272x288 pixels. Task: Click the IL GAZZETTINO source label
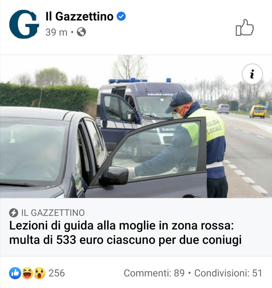click(x=53, y=213)
